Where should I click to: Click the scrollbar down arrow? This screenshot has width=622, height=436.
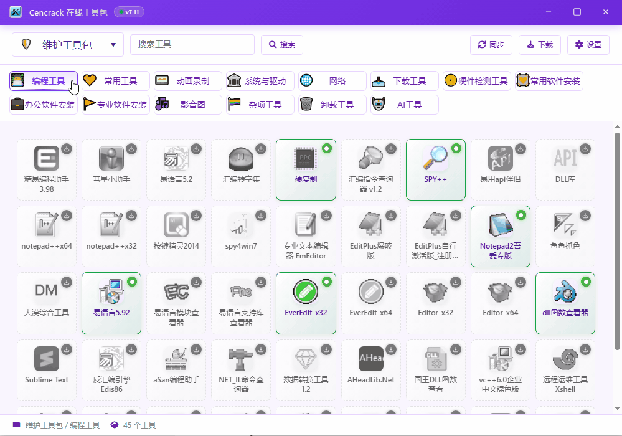[x=617, y=408]
